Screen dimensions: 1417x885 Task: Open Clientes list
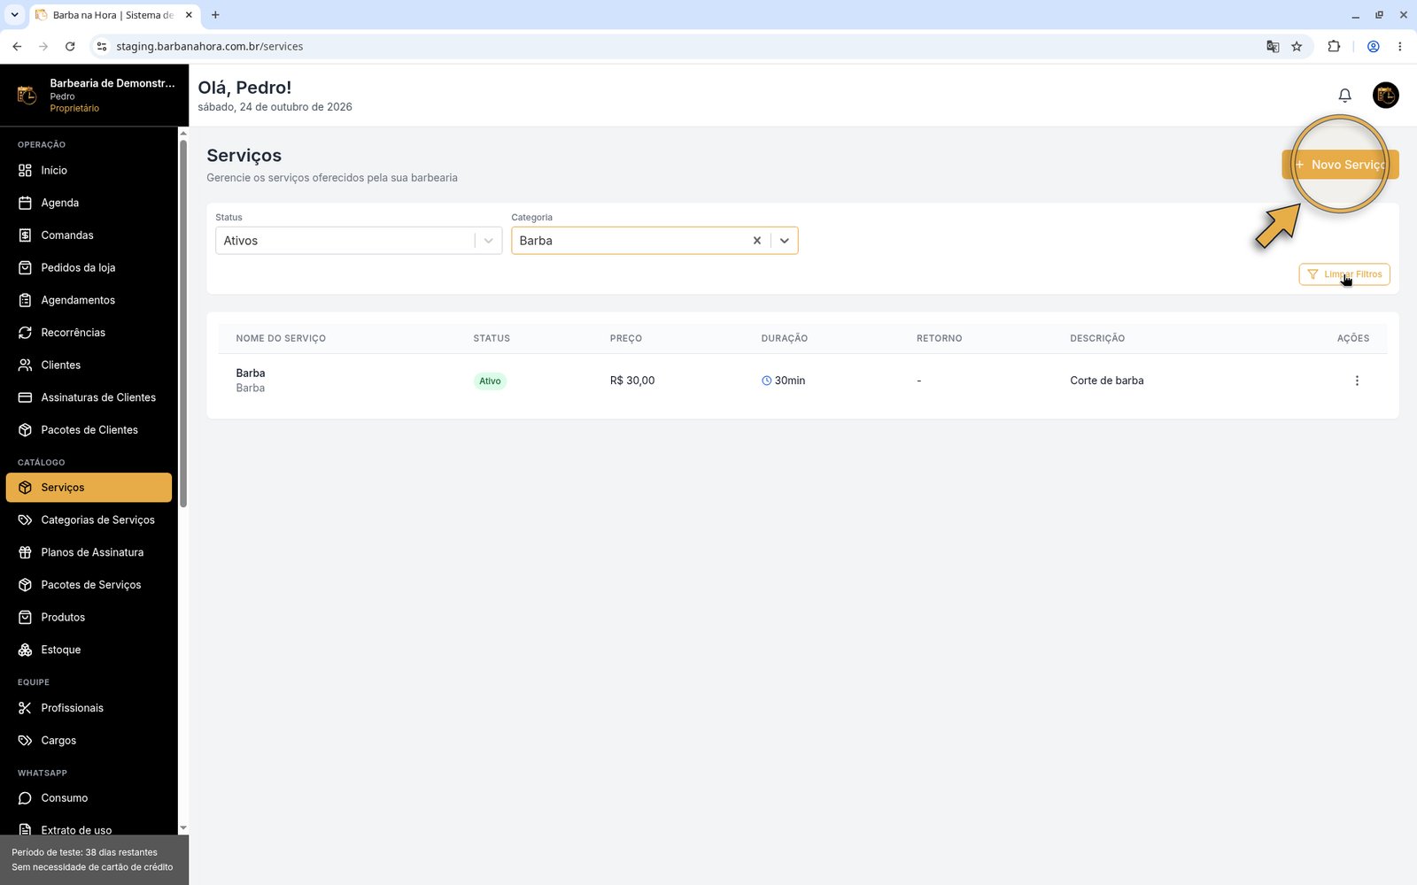(89, 366)
